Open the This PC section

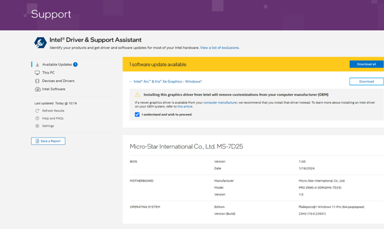[48, 73]
